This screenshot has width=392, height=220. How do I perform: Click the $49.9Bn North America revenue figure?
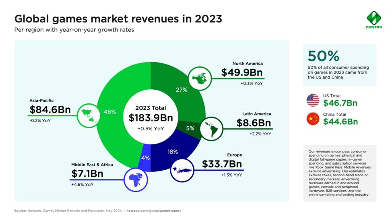tap(242, 72)
